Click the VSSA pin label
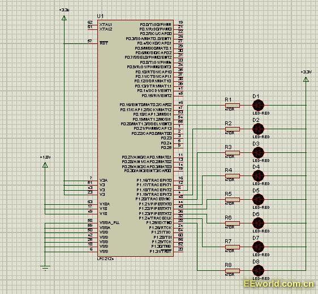318x294 pixels. pyautogui.click(x=105, y=227)
